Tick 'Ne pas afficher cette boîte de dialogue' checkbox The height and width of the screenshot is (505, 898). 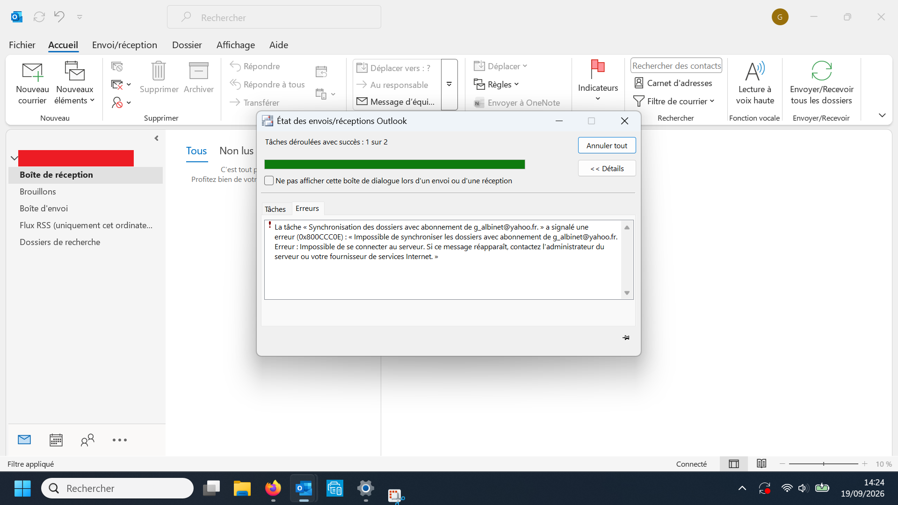[269, 180]
